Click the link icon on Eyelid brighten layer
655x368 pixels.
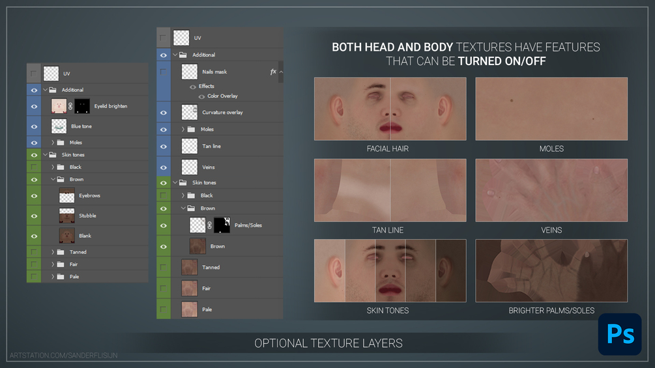tap(70, 106)
